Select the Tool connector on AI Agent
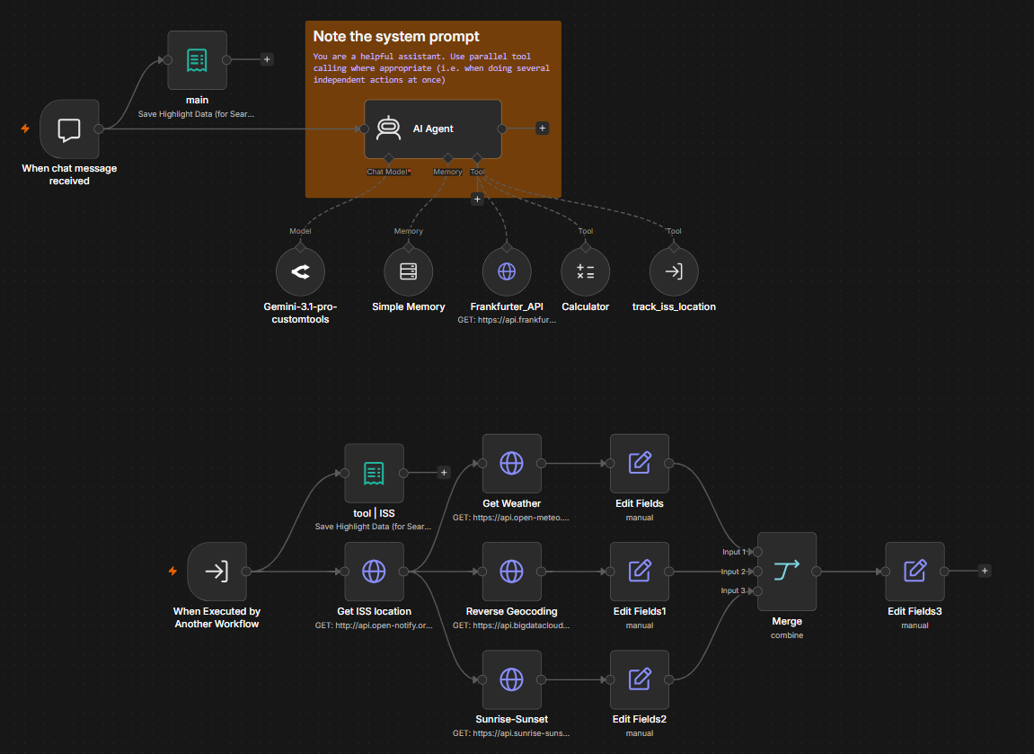This screenshot has width=1034, height=754. [x=477, y=158]
